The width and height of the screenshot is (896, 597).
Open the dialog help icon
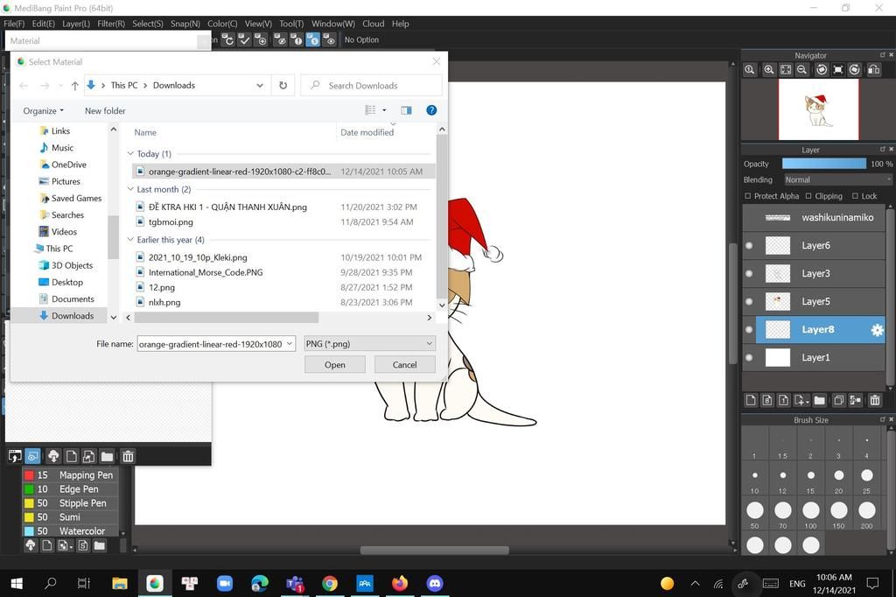tap(431, 110)
